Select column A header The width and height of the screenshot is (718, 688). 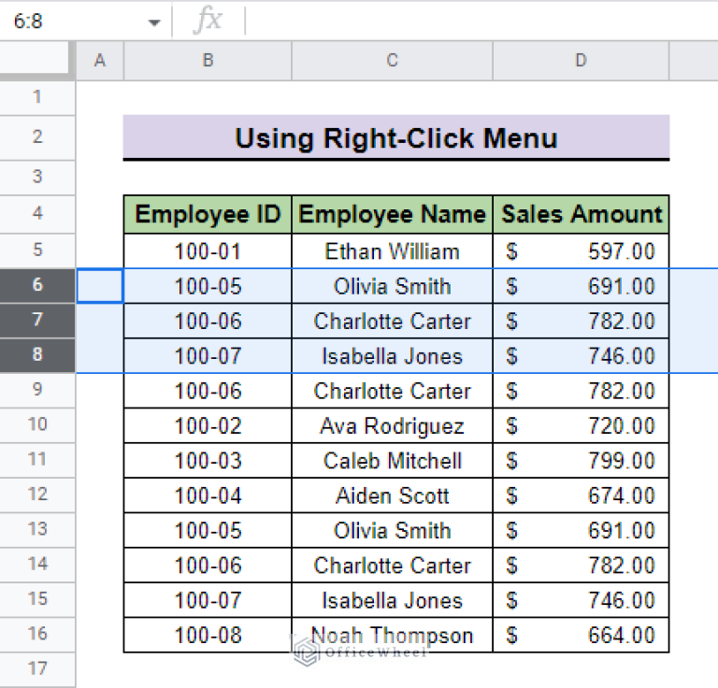(x=100, y=61)
